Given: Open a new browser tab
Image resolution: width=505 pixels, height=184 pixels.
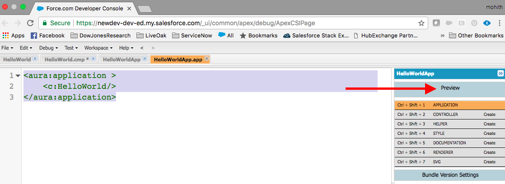Looking at the screenshot, I should point(145,9).
